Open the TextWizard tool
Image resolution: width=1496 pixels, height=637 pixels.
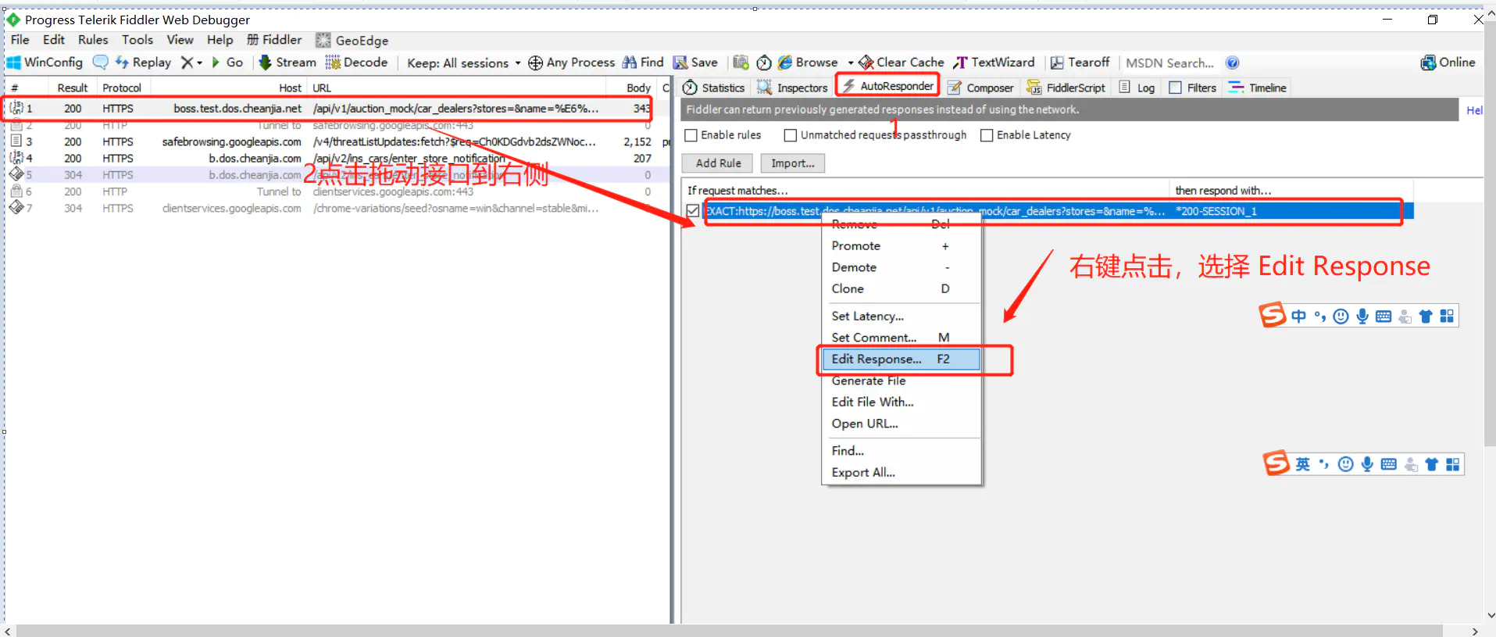coord(994,63)
